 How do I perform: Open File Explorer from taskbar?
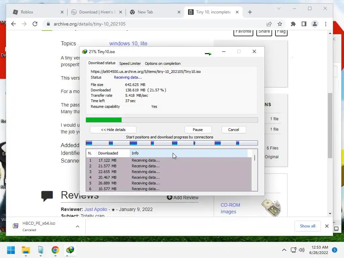tap(26, 250)
